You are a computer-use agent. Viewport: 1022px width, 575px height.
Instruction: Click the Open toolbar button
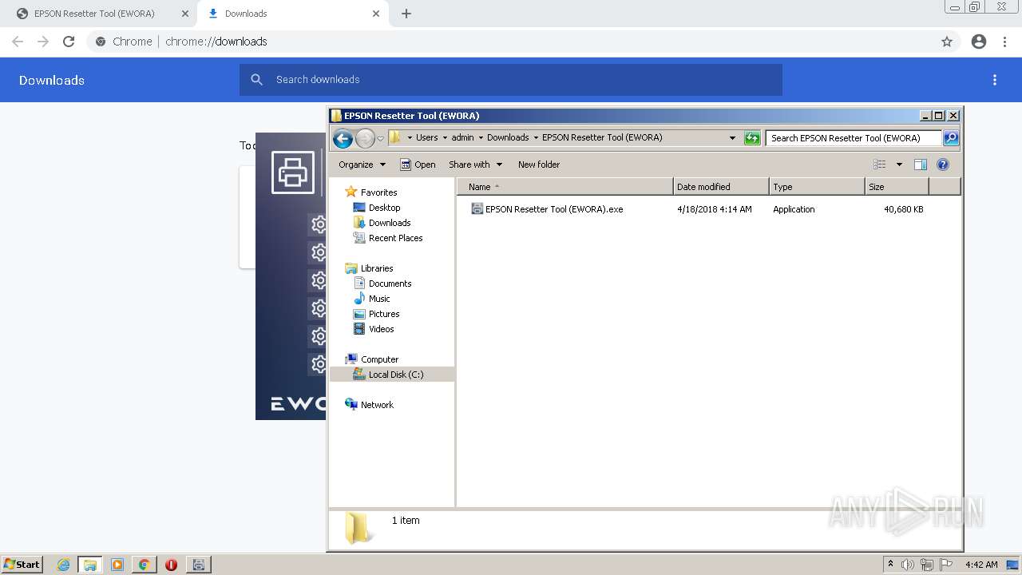click(418, 165)
